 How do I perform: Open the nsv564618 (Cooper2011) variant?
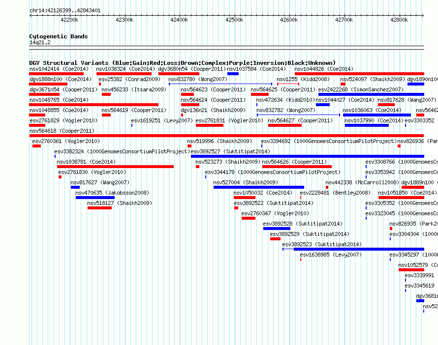tap(62, 131)
